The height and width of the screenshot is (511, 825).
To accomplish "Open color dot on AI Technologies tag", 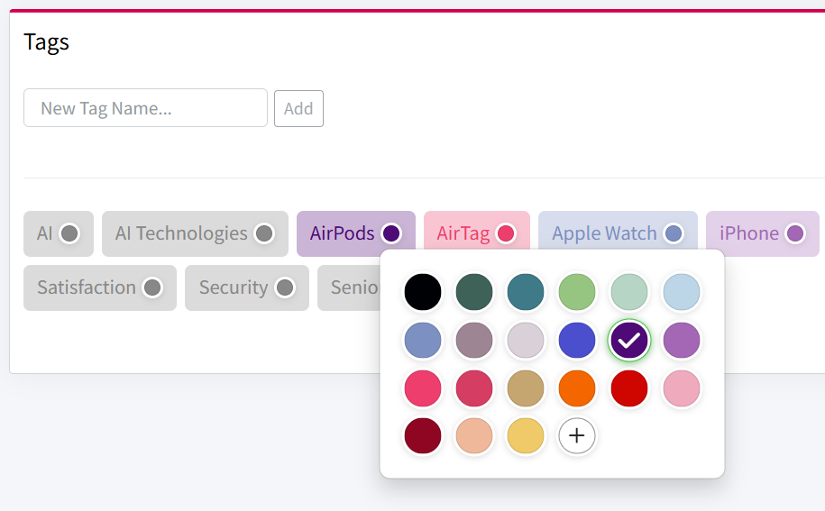I will tap(264, 233).
